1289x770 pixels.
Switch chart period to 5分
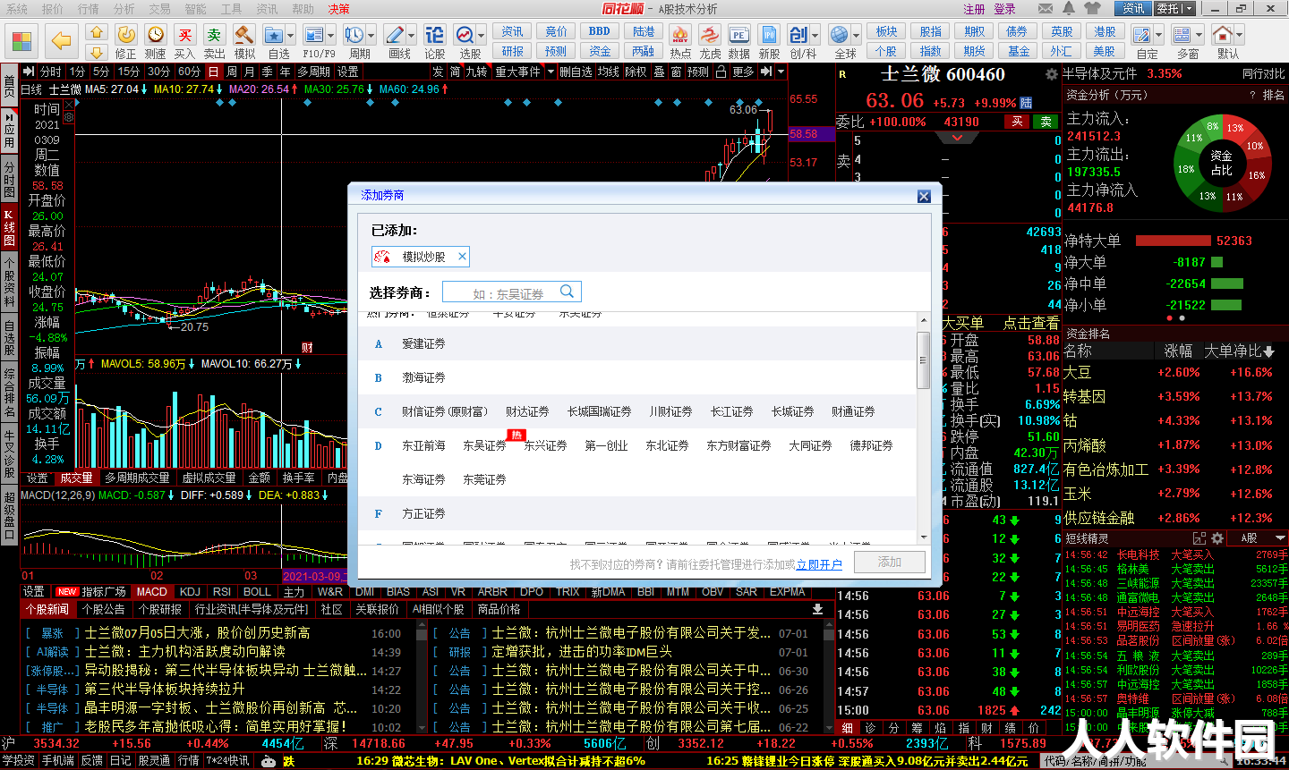click(x=101, y=72)
